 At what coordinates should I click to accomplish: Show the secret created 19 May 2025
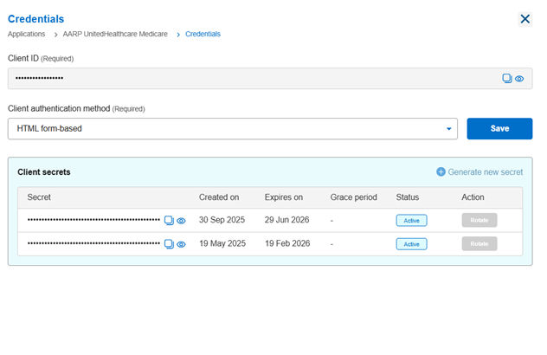click(x=181, y=245)
